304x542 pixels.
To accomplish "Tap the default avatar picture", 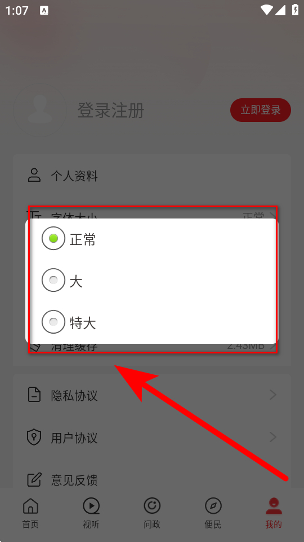I will (40, 110).
